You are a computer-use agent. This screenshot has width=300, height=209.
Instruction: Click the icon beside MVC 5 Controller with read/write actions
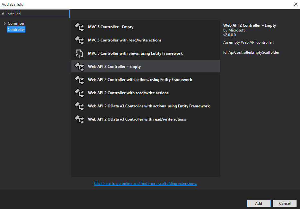pos(79,40)
